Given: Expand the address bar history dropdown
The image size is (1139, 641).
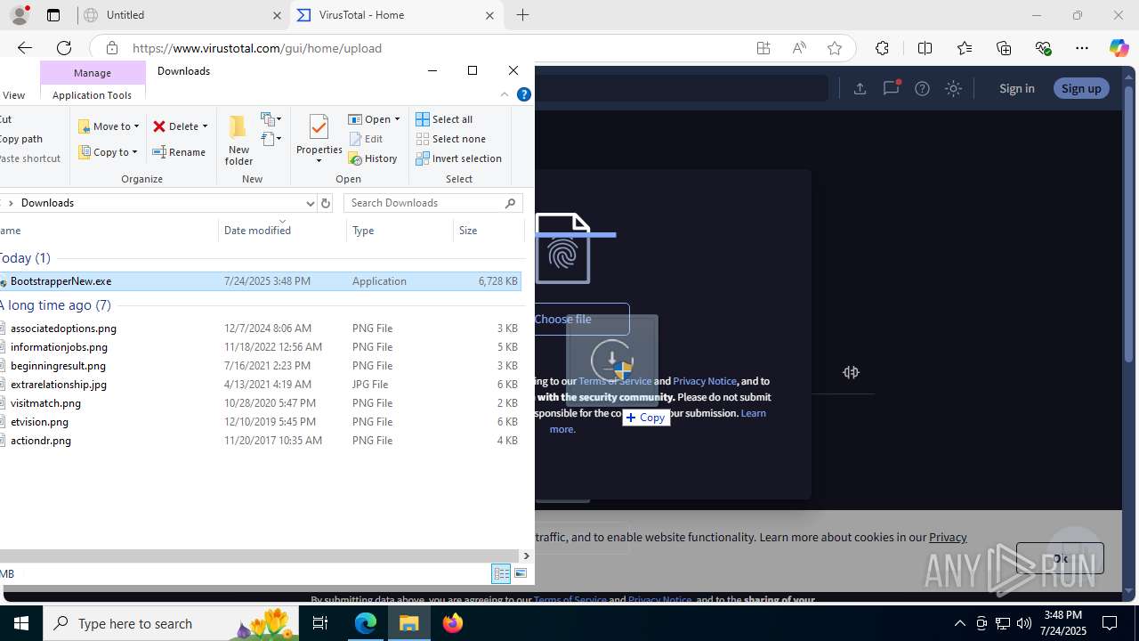Looking at the screenshot, I should click(x=310, y=203).
